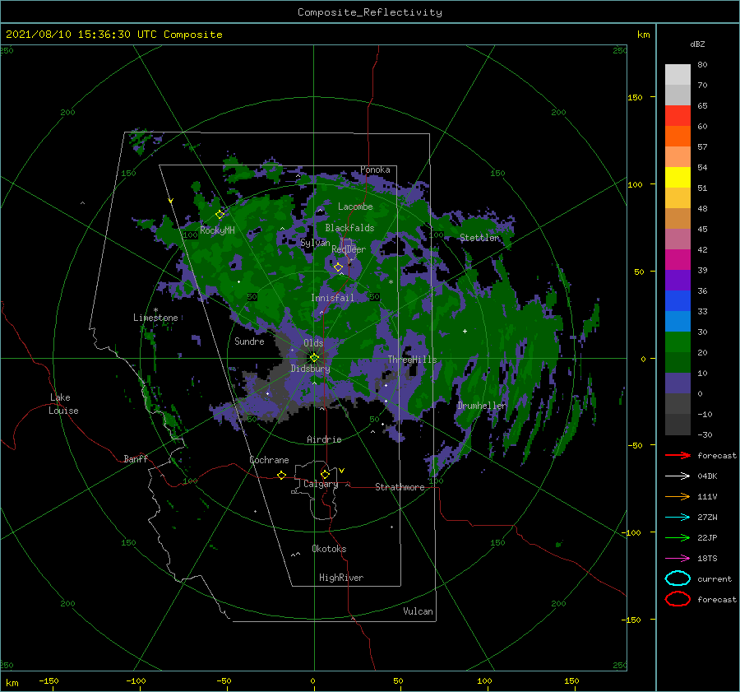Click the Lacombe city label

click(x=355, y=207)
